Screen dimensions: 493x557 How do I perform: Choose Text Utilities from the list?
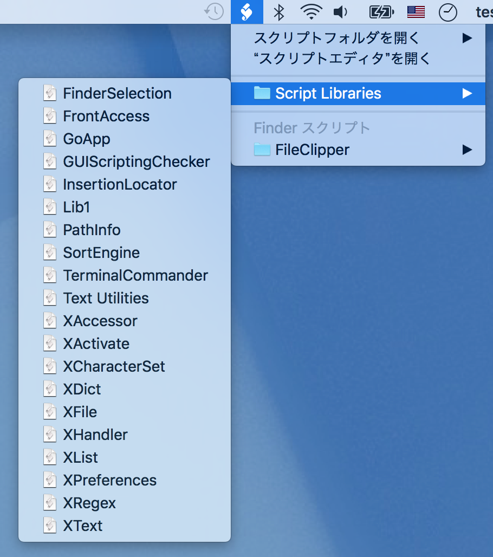click(x=106, y=298)
